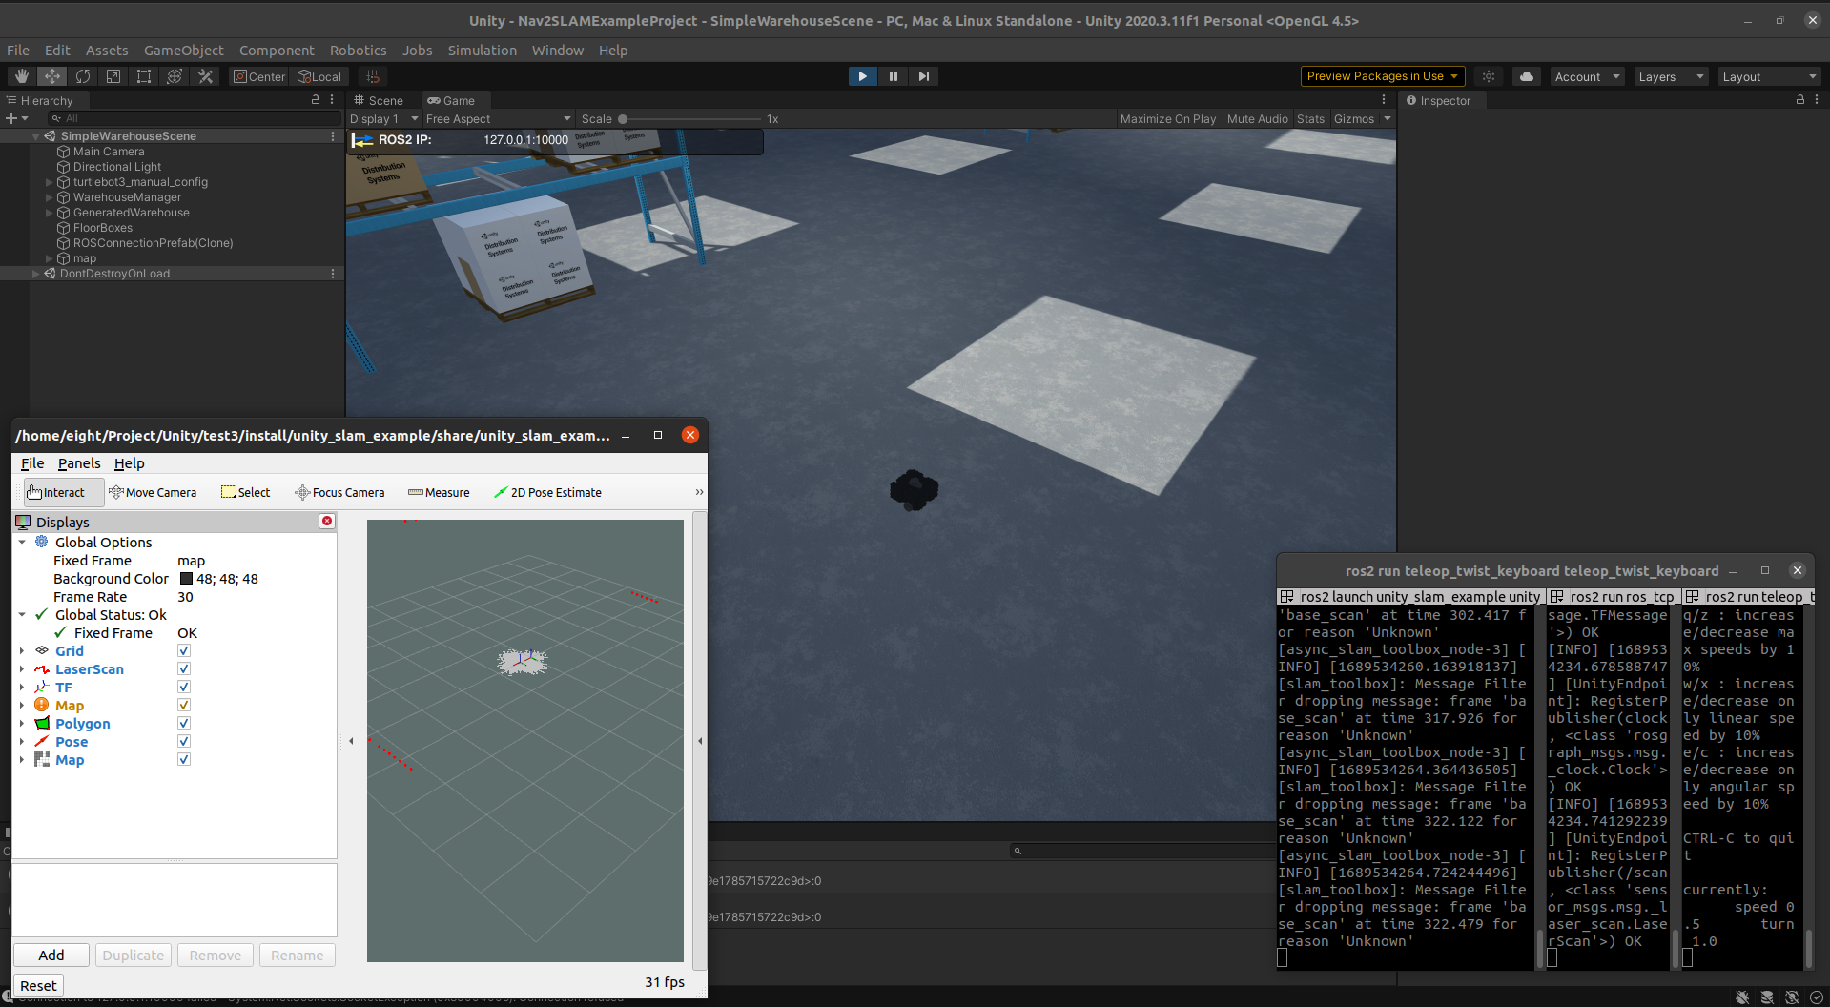Viewport: 1830px width, 1007px height.
Task: Choose the Select tool in RViz
Action: 246,492
